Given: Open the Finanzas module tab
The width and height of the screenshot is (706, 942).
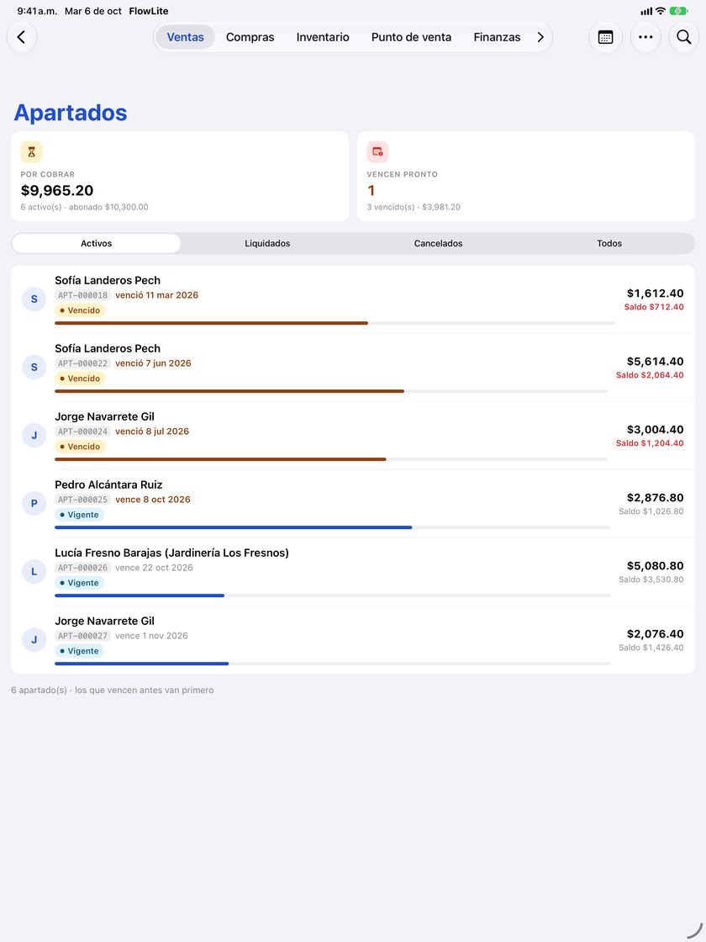Looking at the screenshot, I should click(497, 37).
